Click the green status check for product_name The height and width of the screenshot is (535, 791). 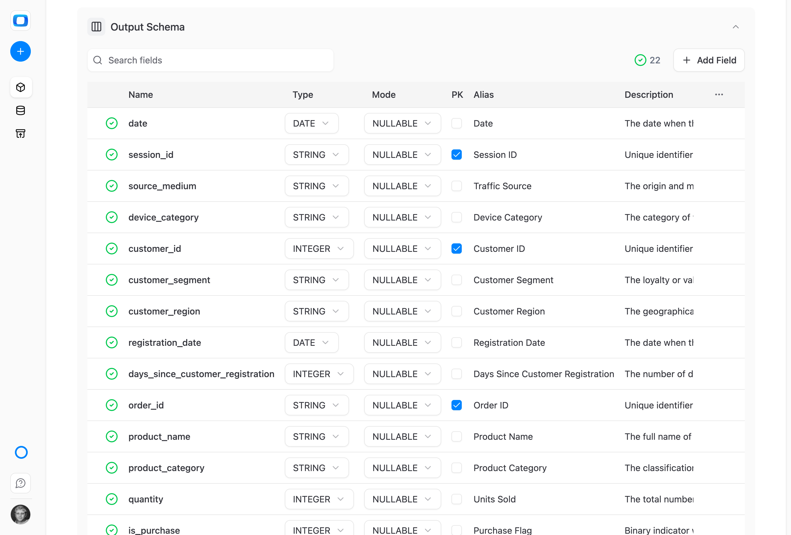112,436
